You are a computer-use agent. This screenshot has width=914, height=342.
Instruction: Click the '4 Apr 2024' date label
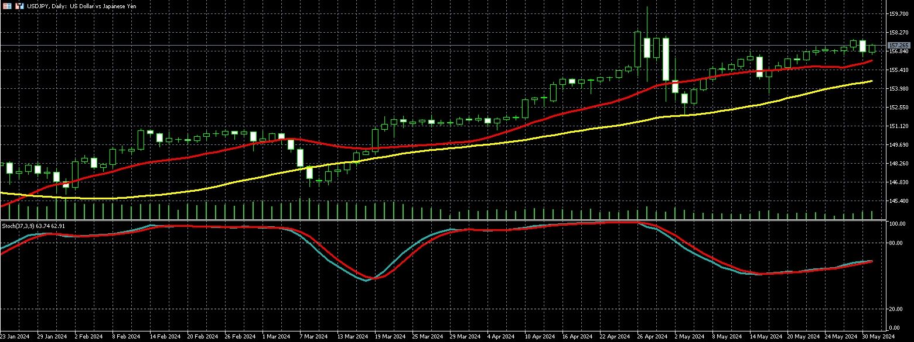pos(502,337)
